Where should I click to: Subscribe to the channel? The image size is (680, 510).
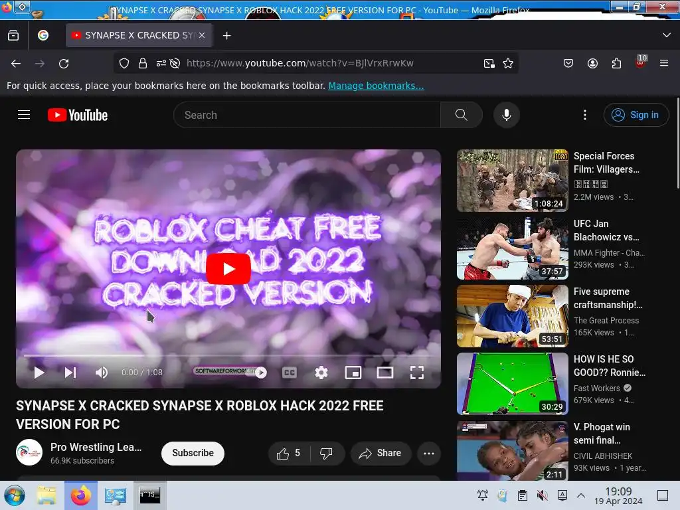tap(193, 453)
